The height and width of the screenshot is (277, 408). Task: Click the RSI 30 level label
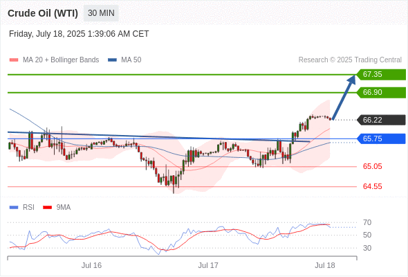(x=367, y=248)
